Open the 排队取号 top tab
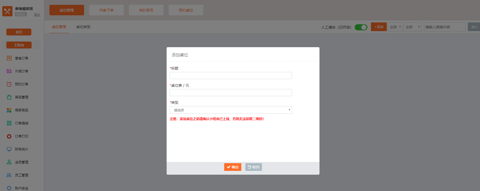This screenshot has width=480, height=191. click(146, 10)
